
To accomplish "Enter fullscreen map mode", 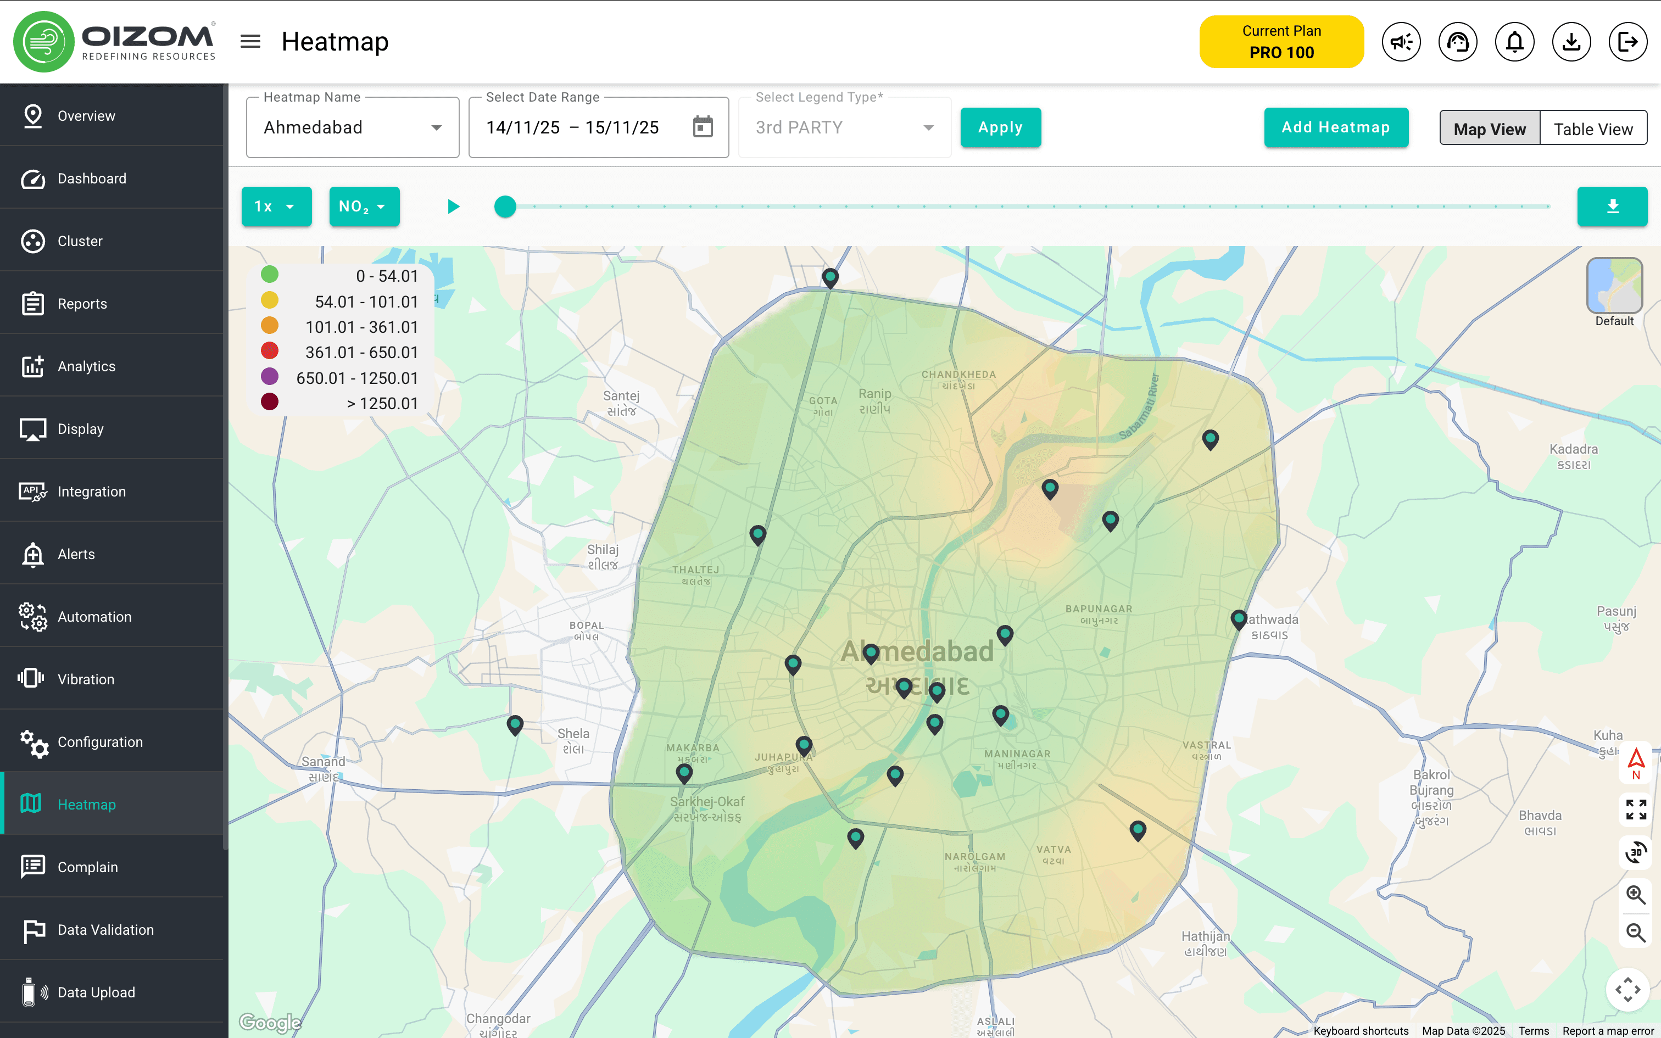I will point(1636,810).
